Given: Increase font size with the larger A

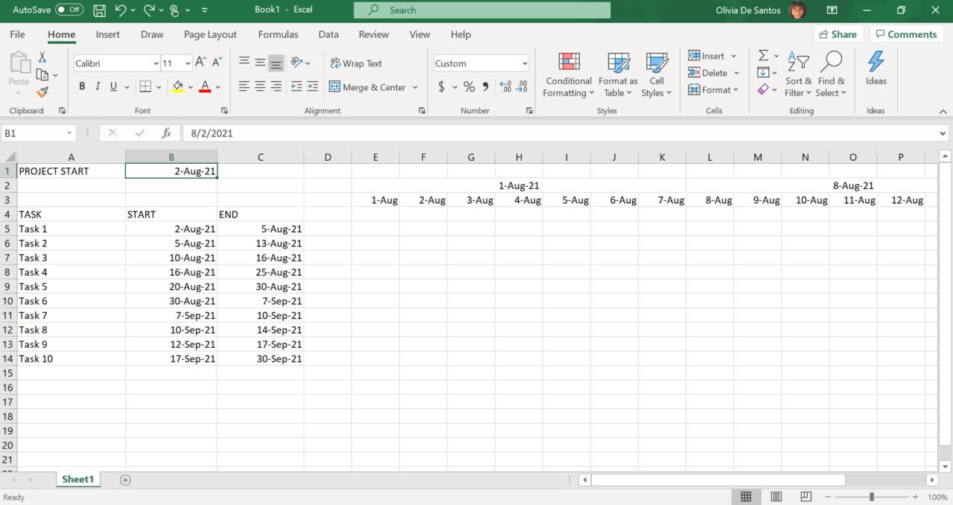Looking at the screenshot, I should point(200,63).
